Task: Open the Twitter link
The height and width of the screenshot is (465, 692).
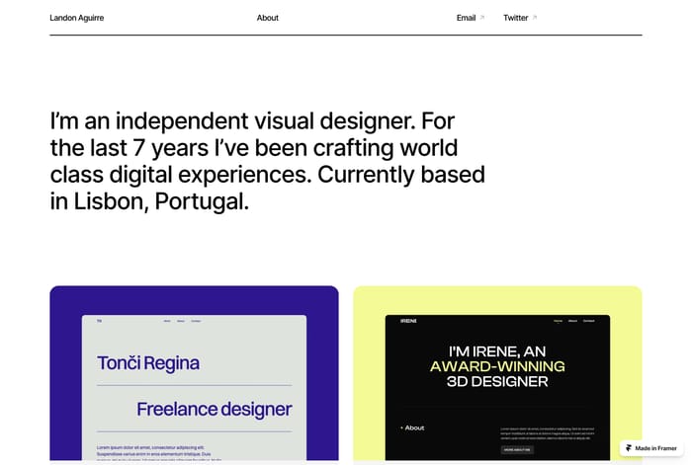Action: pos(515,18)
